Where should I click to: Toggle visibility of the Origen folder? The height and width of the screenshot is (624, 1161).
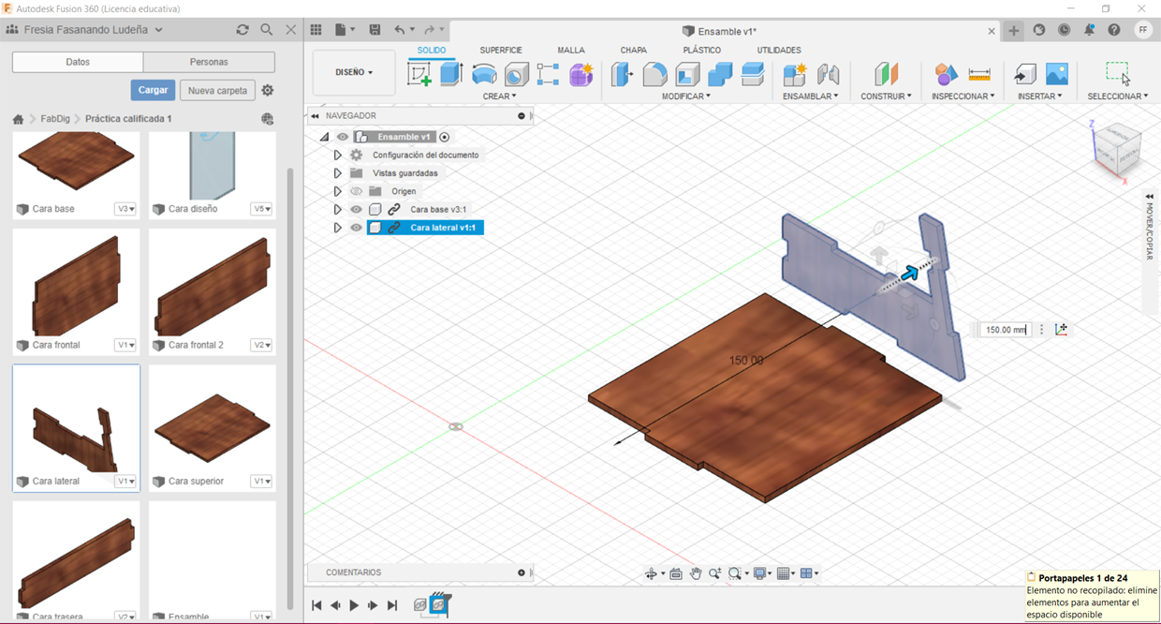pos(356,191)
